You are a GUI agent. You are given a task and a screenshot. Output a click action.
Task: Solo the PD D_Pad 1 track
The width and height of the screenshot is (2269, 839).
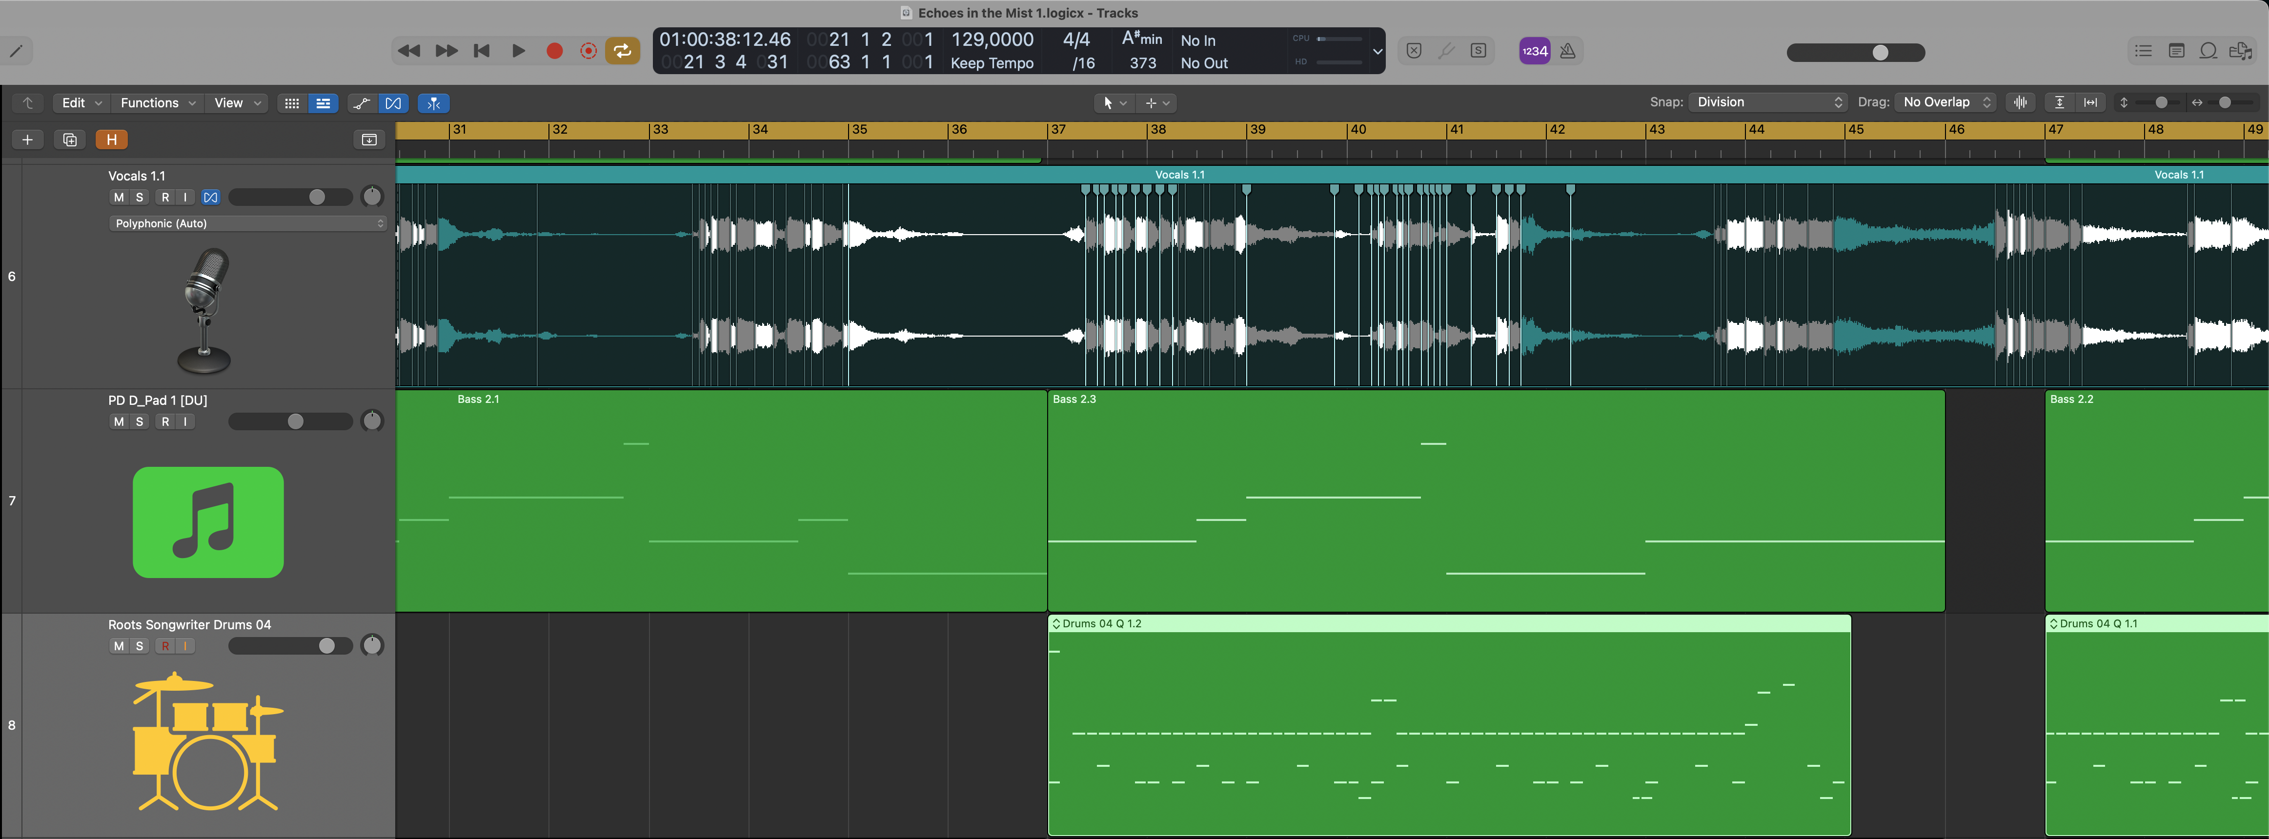(139, 422)
